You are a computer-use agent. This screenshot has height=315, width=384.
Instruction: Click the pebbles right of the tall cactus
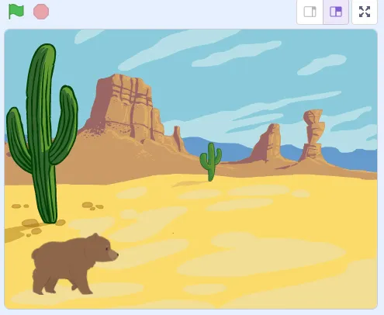92,206
